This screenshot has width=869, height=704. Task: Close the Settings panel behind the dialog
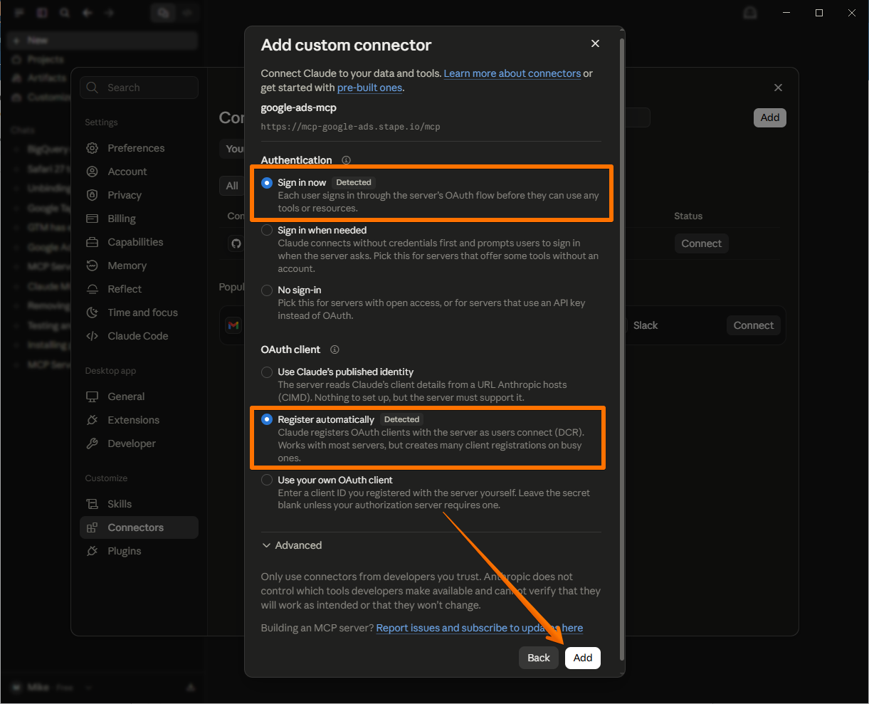click(x=778, y=88)
